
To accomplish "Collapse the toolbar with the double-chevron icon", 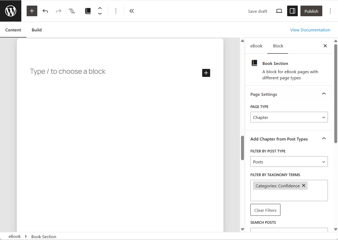I will pos(132,11).
